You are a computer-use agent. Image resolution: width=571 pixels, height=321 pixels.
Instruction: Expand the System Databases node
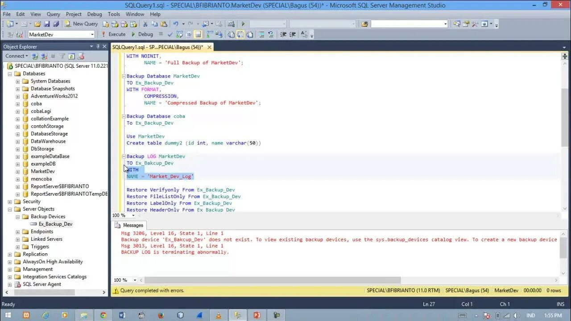coord(18,81)
